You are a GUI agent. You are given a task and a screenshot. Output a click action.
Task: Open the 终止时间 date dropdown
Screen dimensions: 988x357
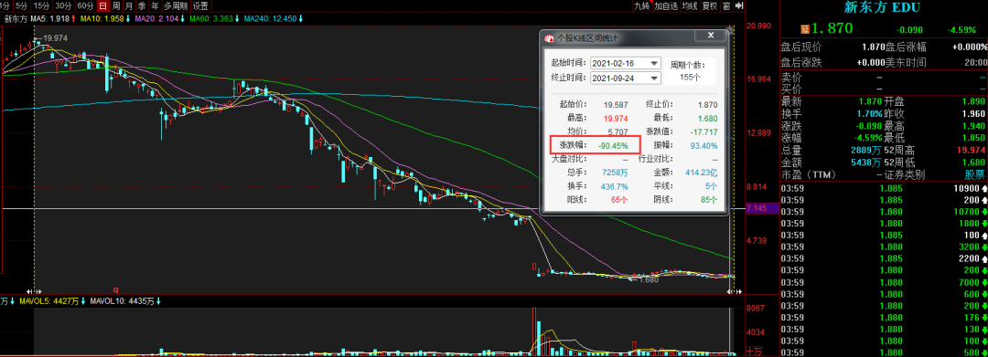click(655, 78)
